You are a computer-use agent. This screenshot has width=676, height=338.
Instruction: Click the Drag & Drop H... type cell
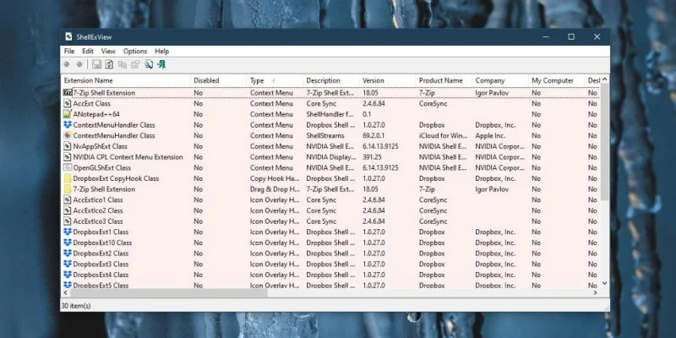[x=275, y=189]
